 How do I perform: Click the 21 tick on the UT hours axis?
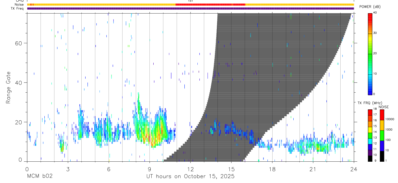coord(313,169)
